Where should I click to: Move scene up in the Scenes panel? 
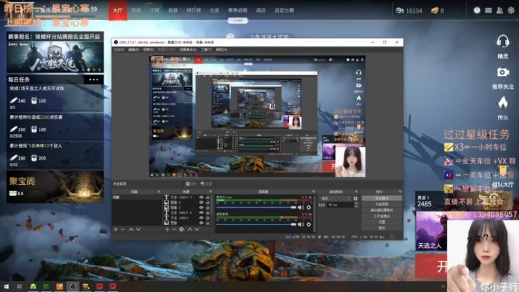tap(132, 229)
